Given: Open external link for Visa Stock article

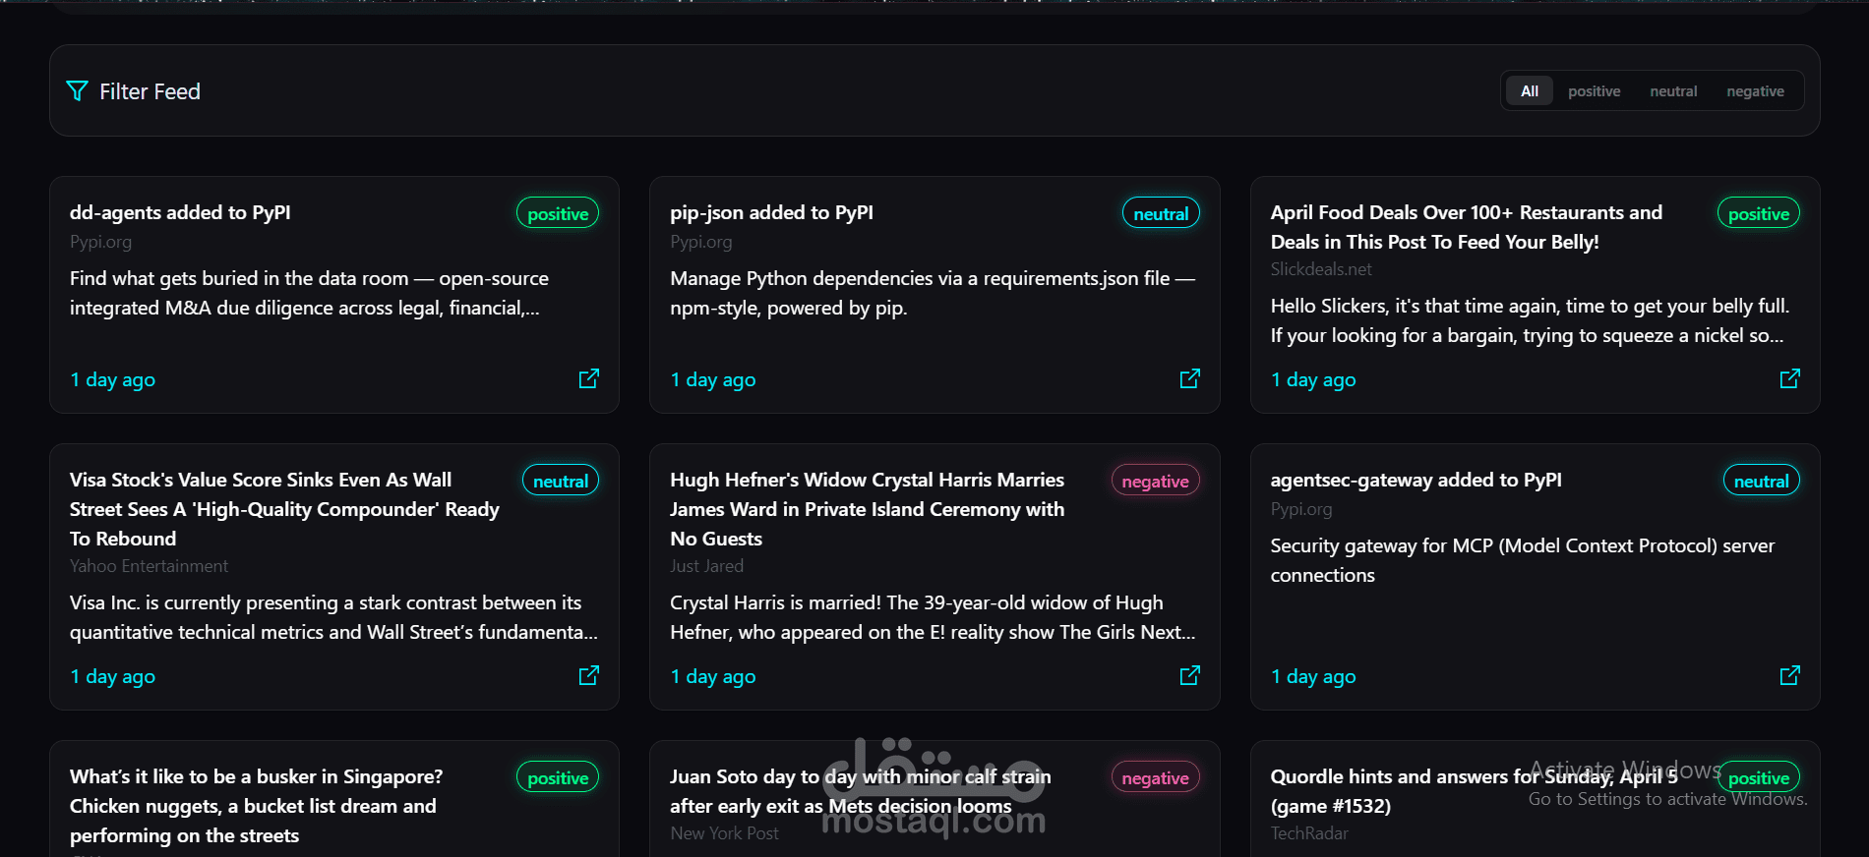Looking at the screenshot, I should (x=589, y=676).
